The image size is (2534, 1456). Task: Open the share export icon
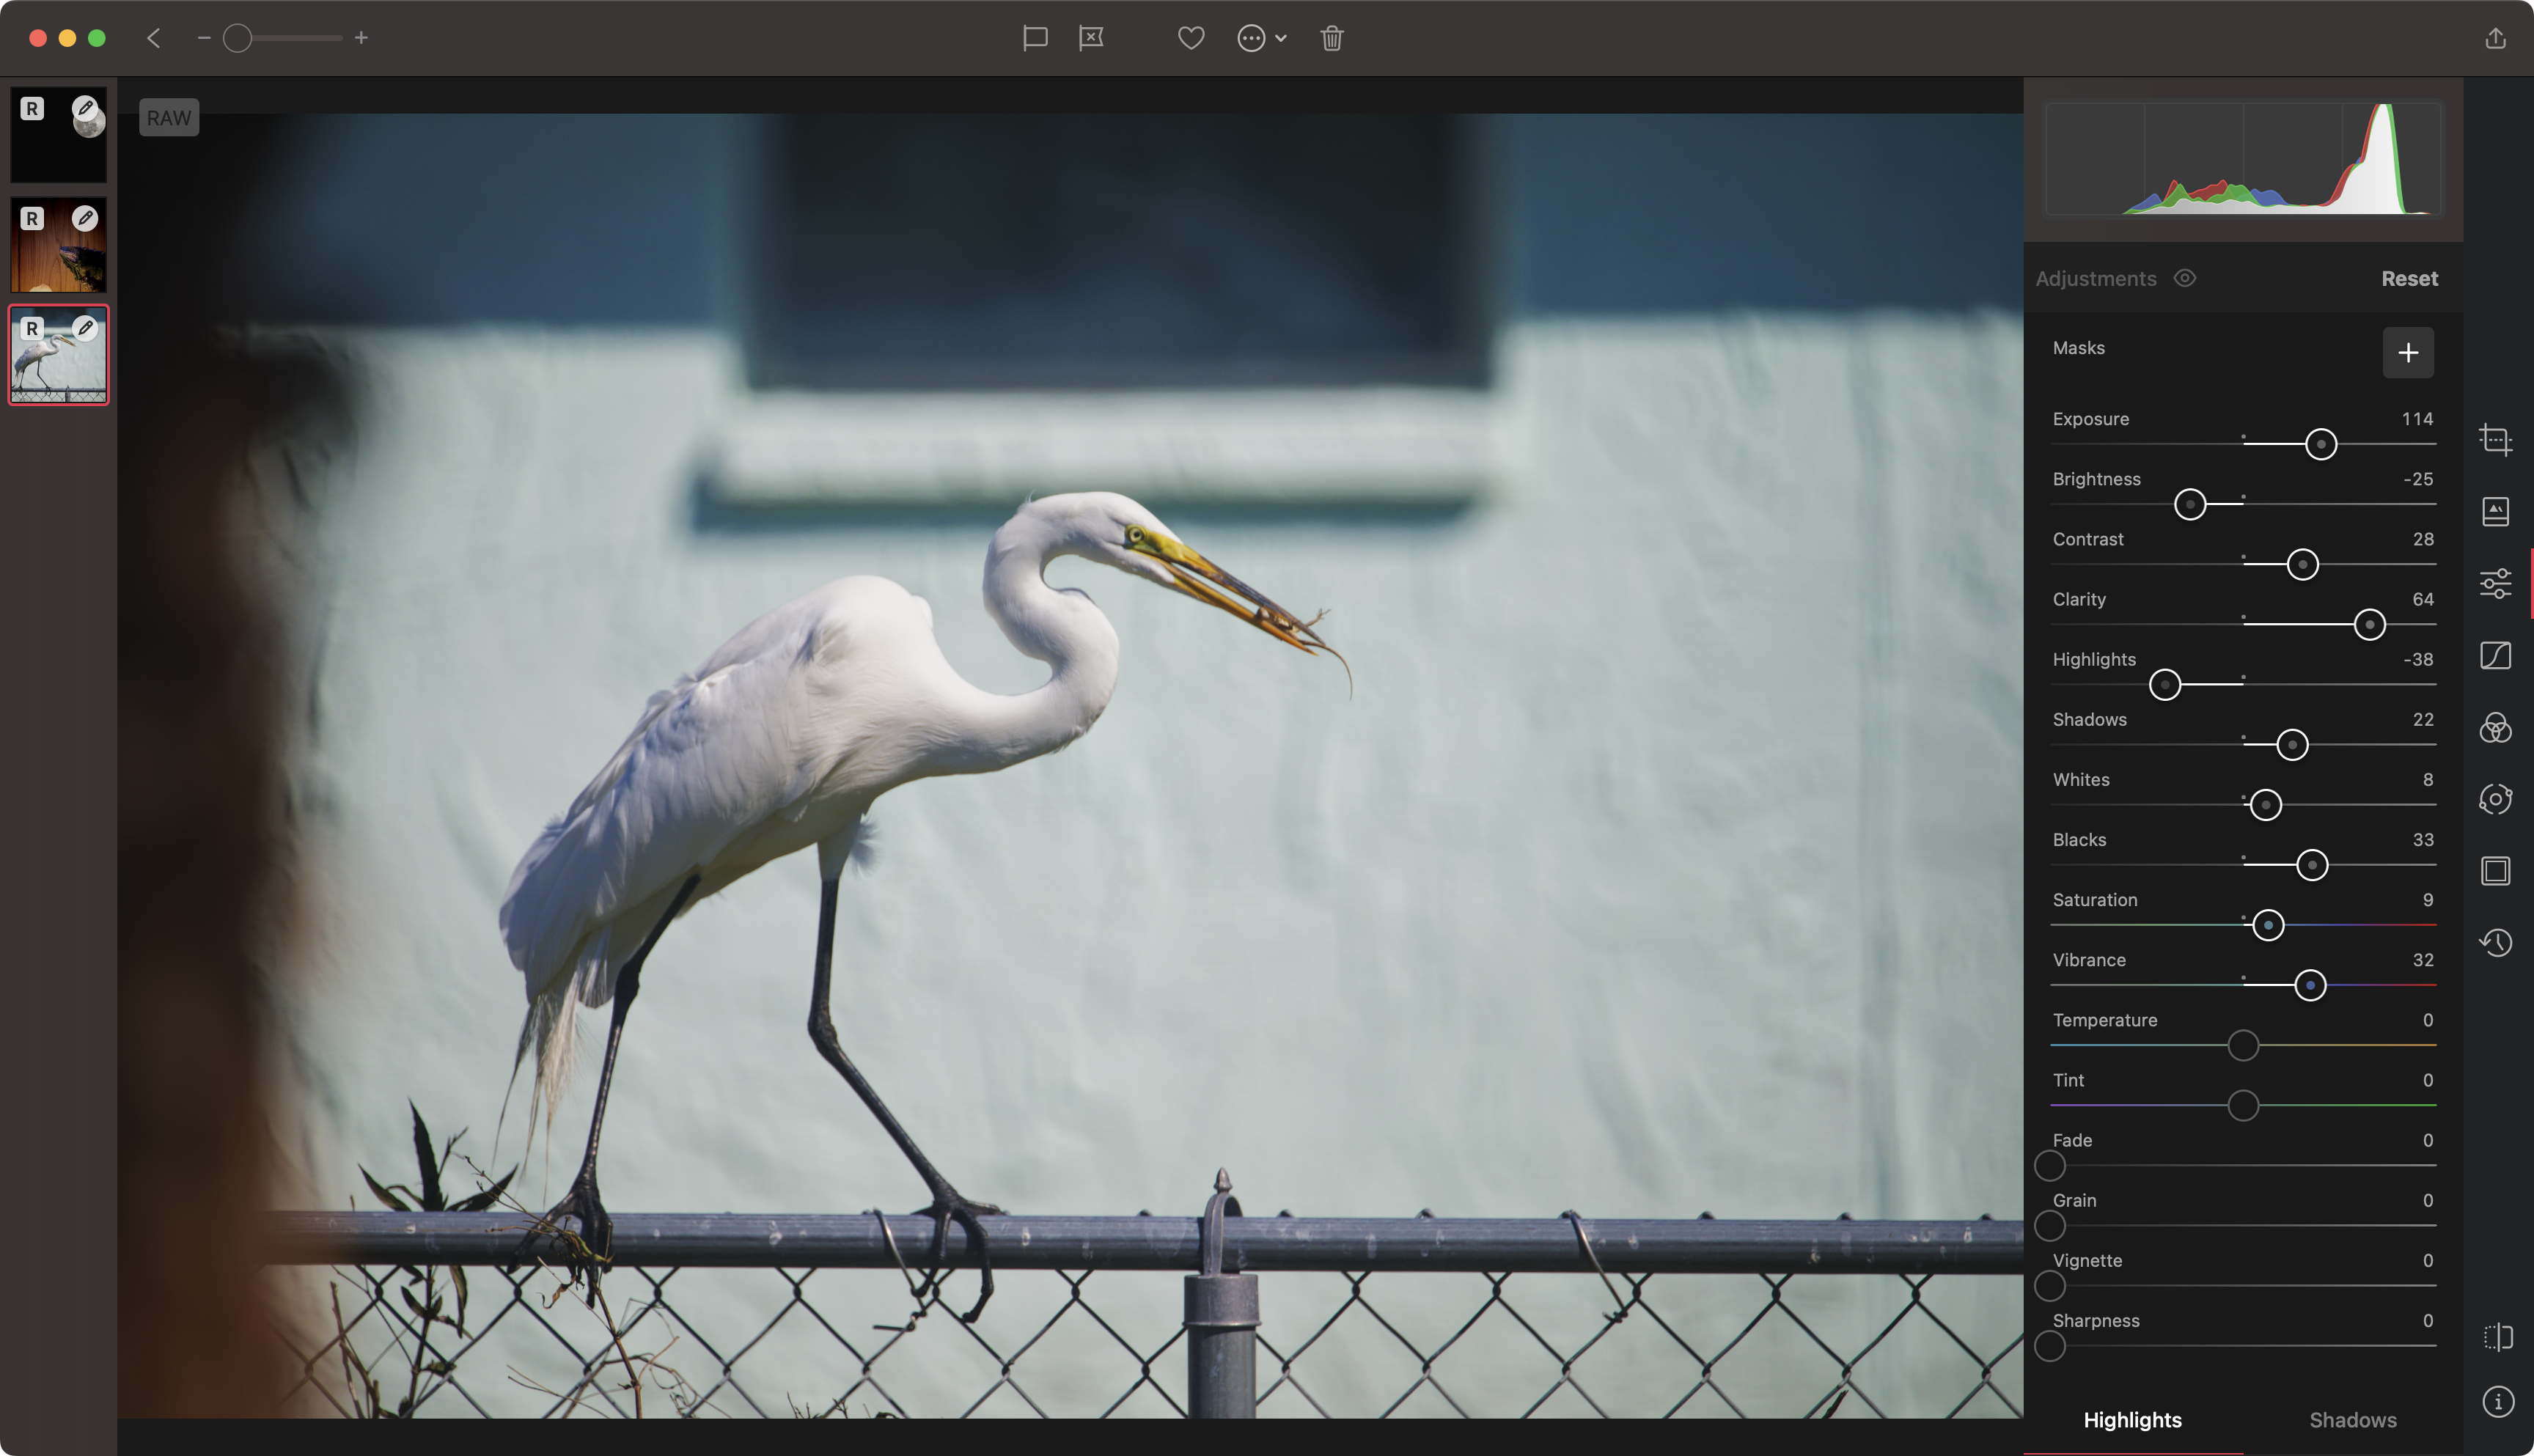2495,38
